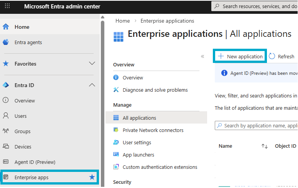
Task: Open Devices under Entra ID
Action: pos(50,147)
